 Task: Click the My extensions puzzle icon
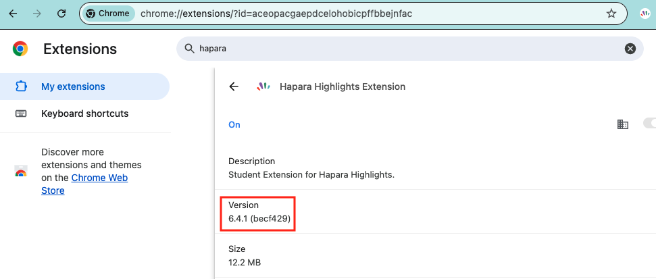pos(20,86)
